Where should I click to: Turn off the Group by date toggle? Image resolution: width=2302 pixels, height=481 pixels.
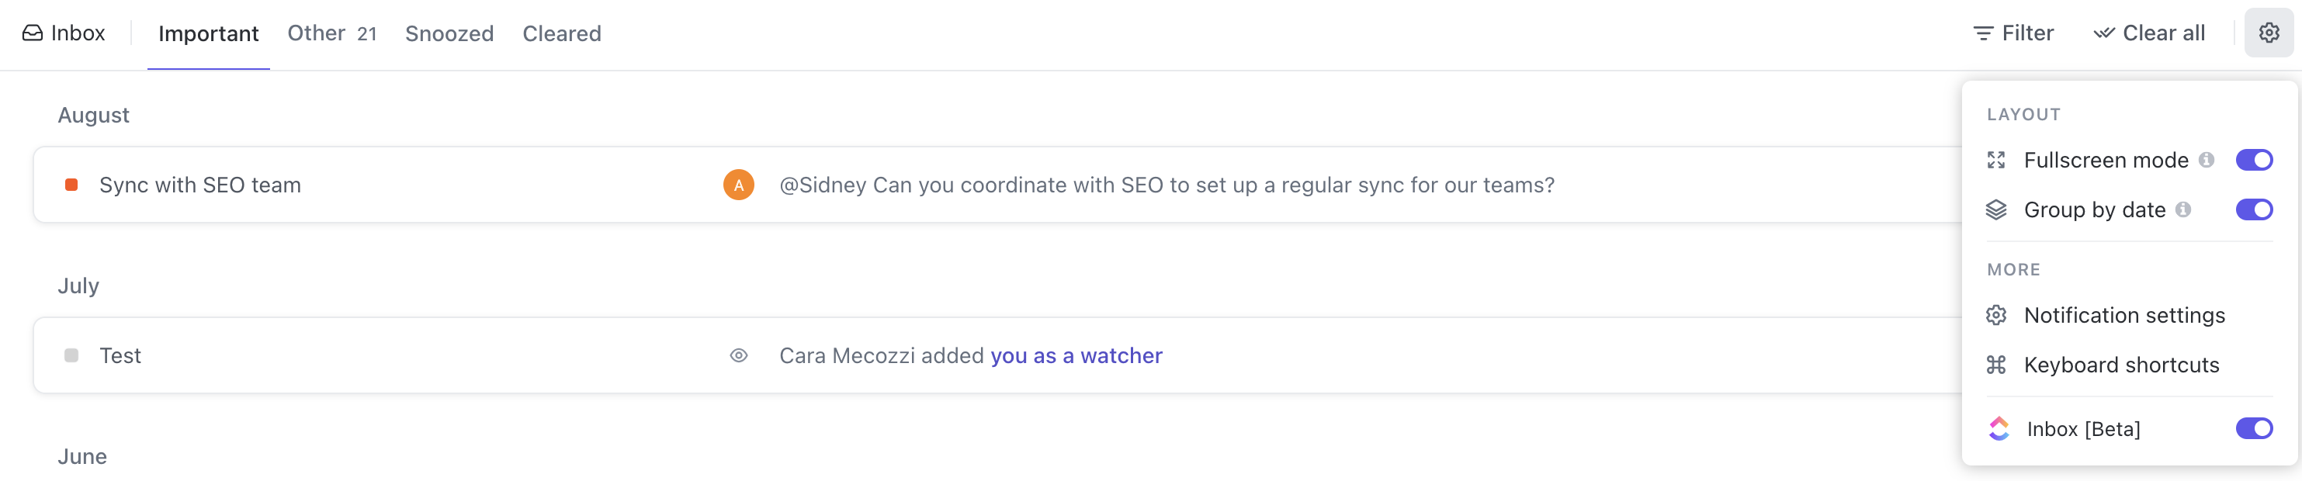coord(2253,209)
